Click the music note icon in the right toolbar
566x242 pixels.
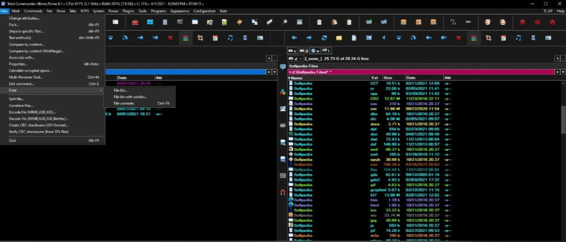pos(518,38)
